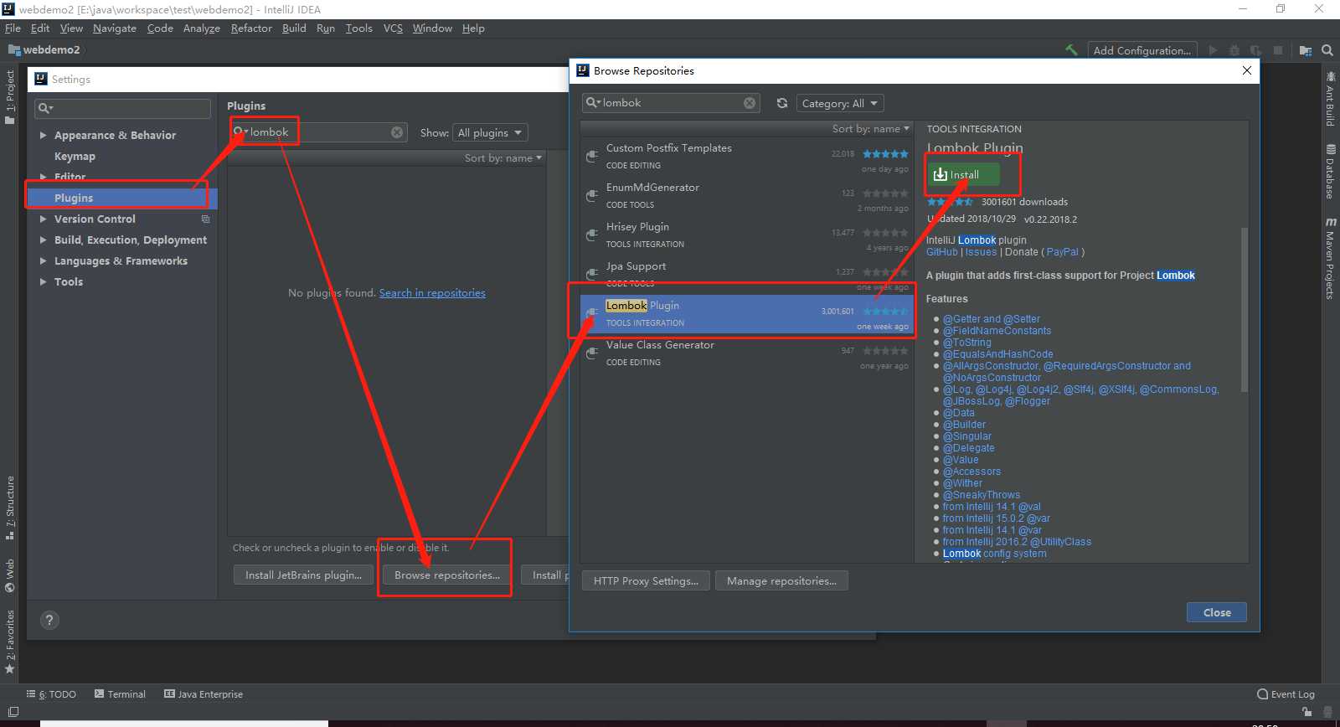Open the Java Enterprise tool window
1340x727 pixels.
pos(204,694)
